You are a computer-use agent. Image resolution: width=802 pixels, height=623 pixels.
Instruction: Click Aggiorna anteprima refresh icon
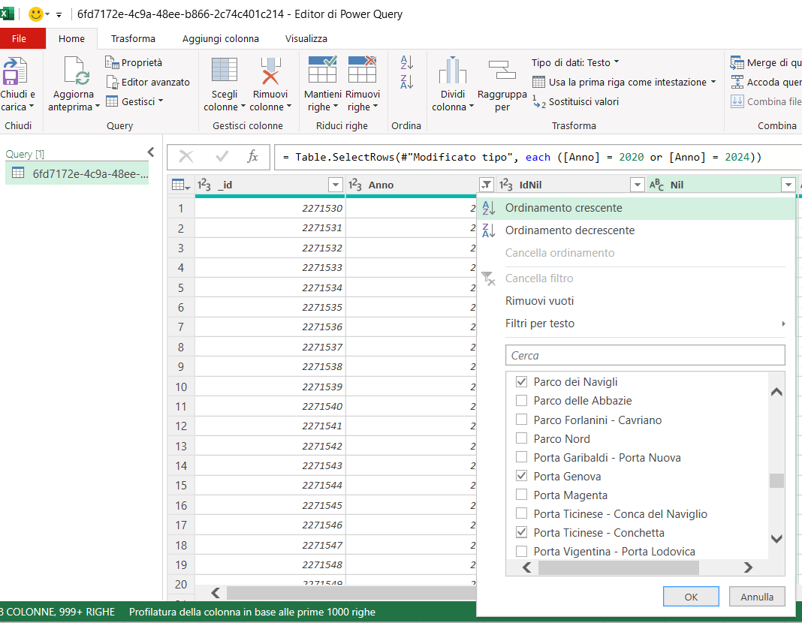(76, 72)
